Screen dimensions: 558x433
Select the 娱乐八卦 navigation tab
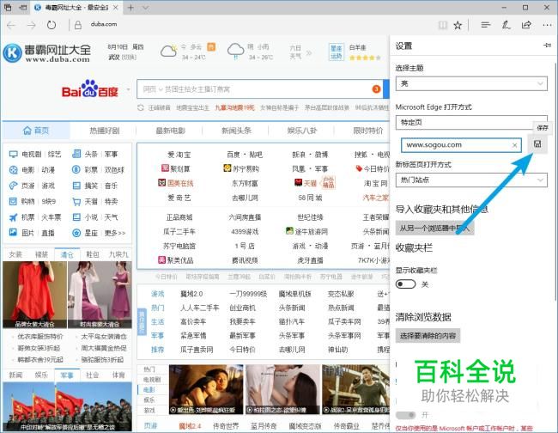click(302, 131)
